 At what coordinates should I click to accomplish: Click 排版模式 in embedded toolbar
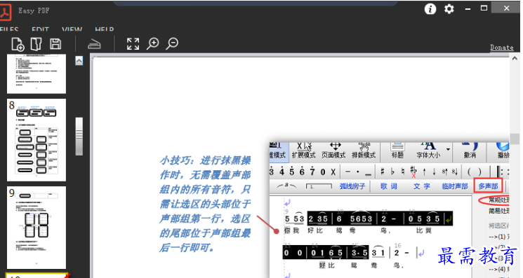(x=364, y=151)
